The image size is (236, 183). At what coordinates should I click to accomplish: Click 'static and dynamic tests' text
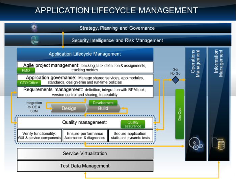click(131, 138)
